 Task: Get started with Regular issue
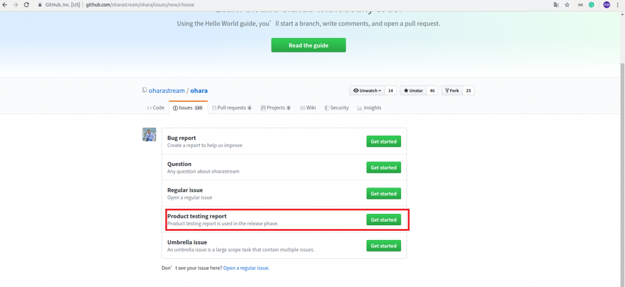[x=383, y=194]
